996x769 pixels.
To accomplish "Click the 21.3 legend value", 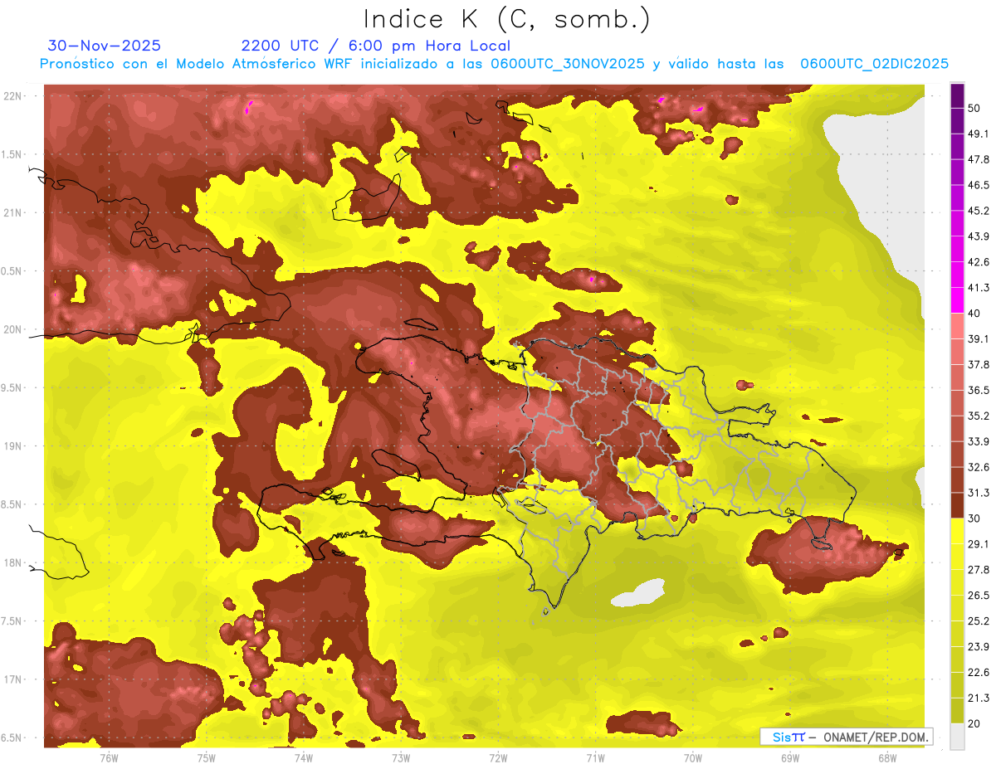I will (978, 698).
